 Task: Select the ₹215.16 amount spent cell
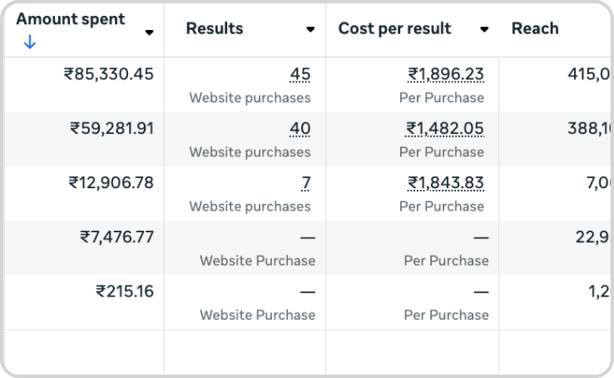pos(125,291)
